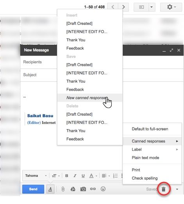
Task: Toggle Plain text mode
Action: [x=152, y=158]
